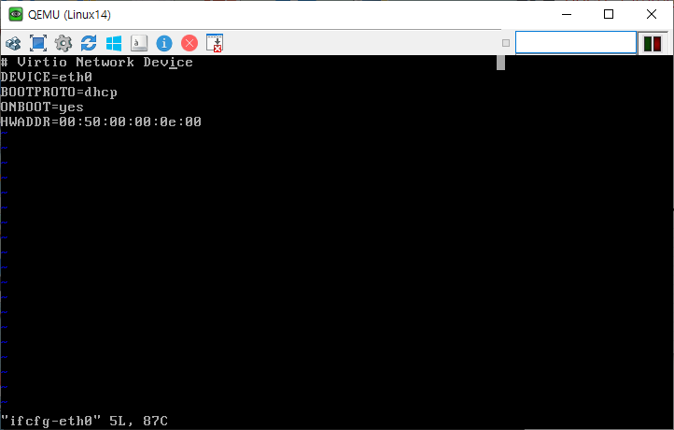
Task: Click the QEMU title bar application icon
Action: pyautogui.click(x=16, y=14)
